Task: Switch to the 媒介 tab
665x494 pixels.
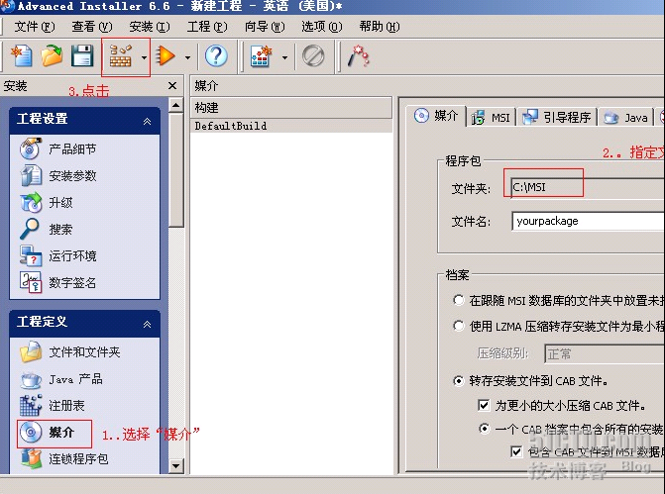Action: click(x=436, y=115)
